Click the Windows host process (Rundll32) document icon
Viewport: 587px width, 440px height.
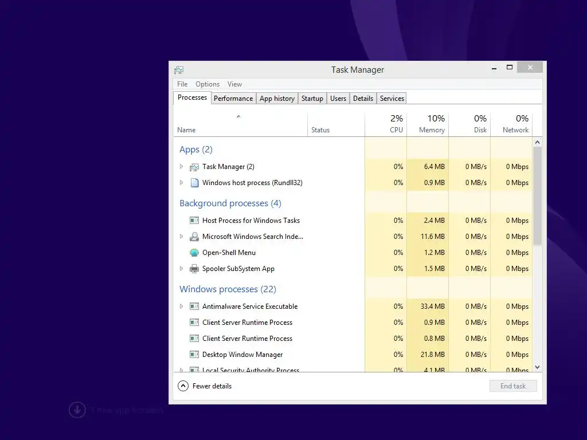pyautogui.click(x=194, y=183)
